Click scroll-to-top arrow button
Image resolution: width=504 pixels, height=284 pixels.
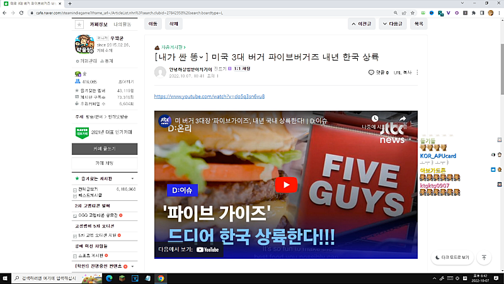pyautogui.click(x=484, y=258)
